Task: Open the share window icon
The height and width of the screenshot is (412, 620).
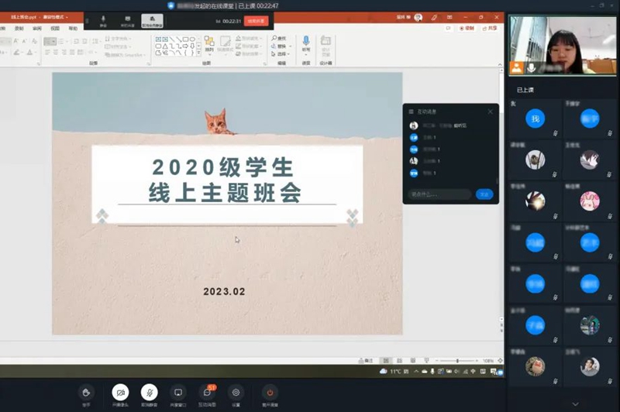Action: coord(178,393)
